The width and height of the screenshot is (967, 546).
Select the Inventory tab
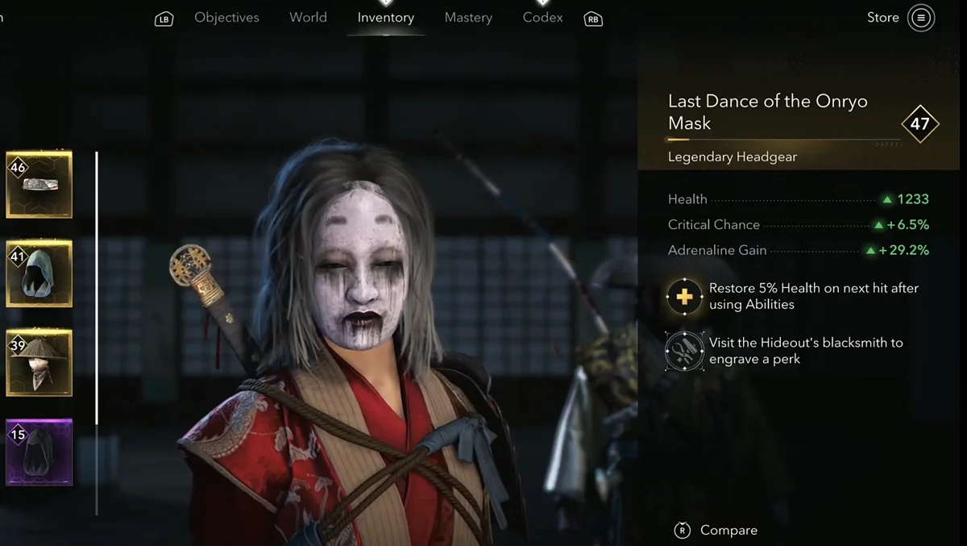(x=386, y=18)
